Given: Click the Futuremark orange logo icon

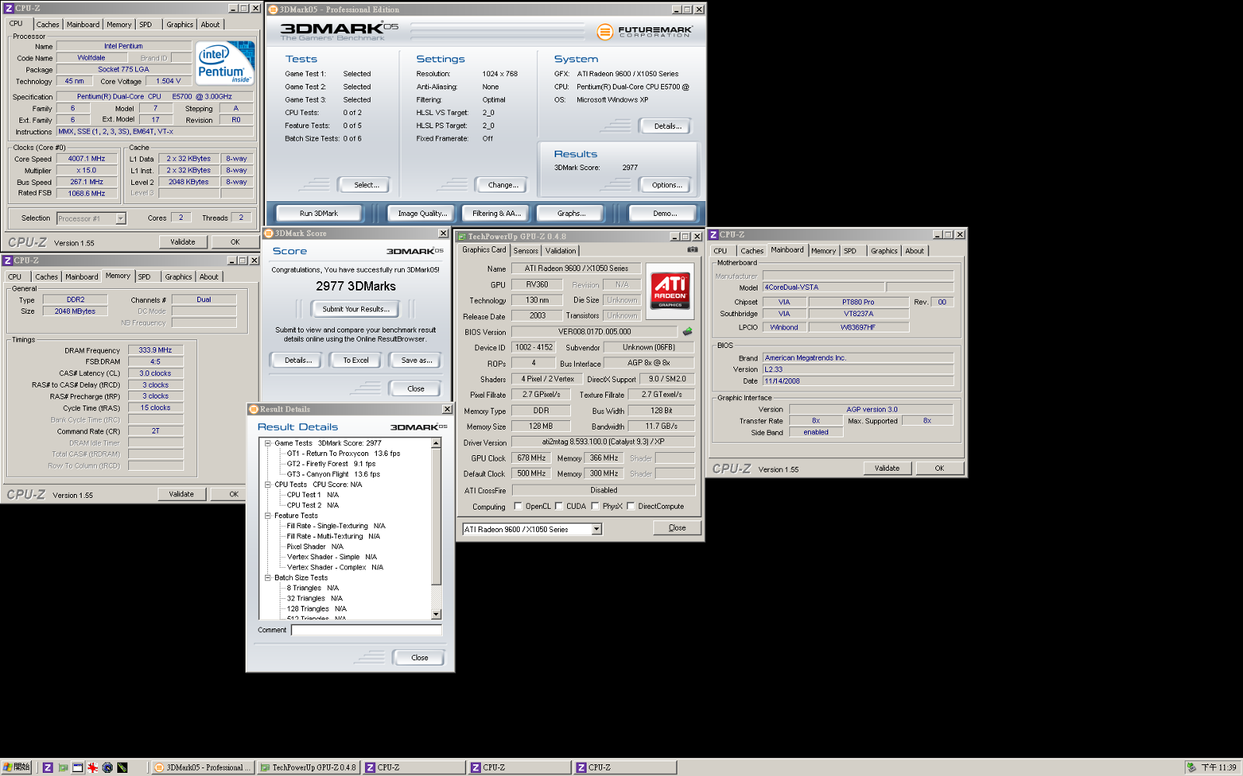Looking at the screenshot, I should (x=604, y=32).
